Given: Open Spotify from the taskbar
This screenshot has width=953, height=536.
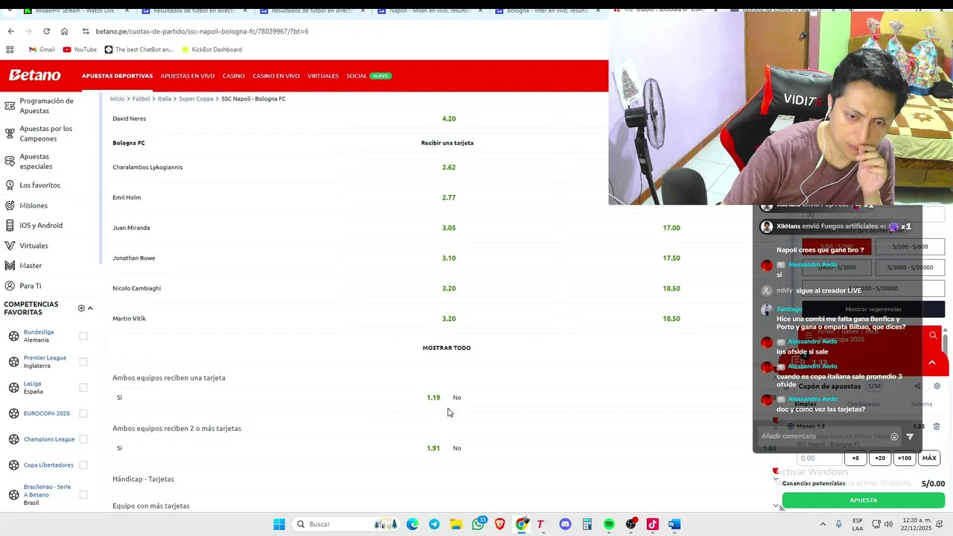Looking at the screenshot, I should point(609,524).
